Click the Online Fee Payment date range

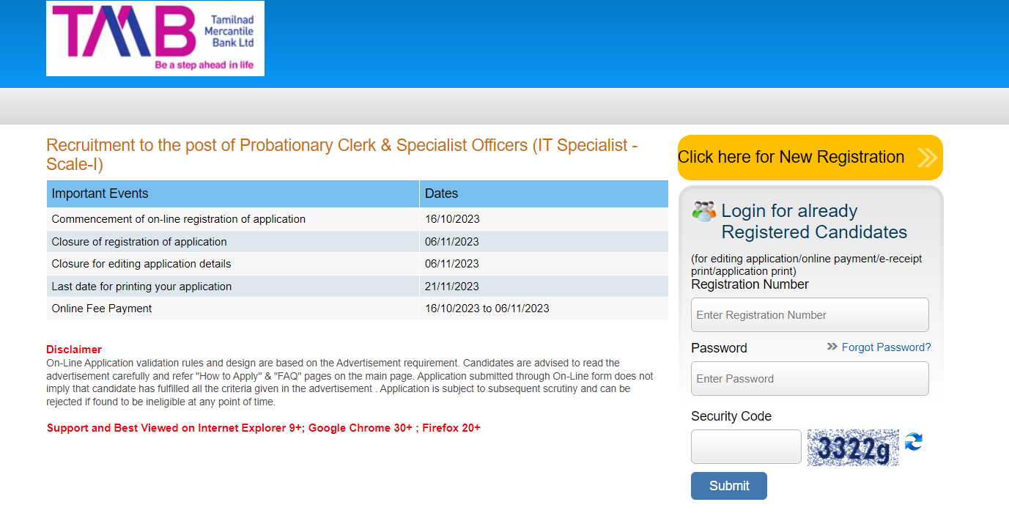[x=487, y=309]
